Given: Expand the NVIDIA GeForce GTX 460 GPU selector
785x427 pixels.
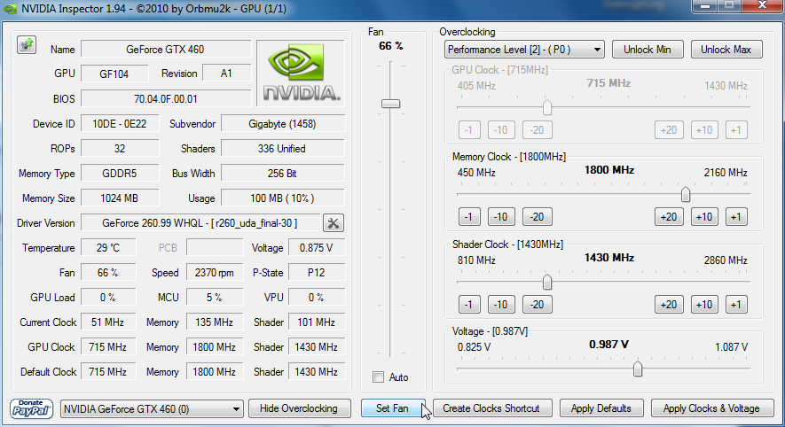Looking at the screenshot, I should point(151,408).
